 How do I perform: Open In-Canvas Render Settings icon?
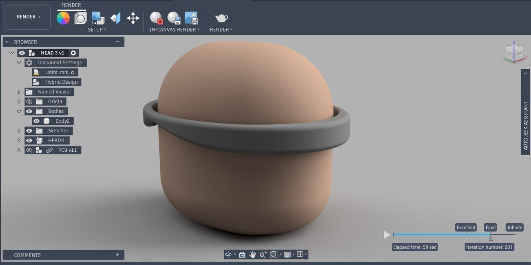pos(174,18)
